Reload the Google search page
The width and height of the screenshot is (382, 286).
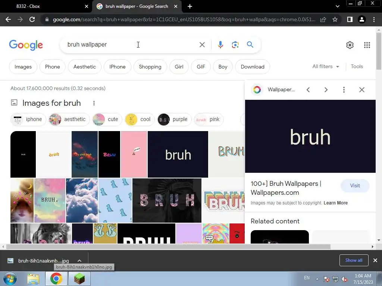(32, 19)
